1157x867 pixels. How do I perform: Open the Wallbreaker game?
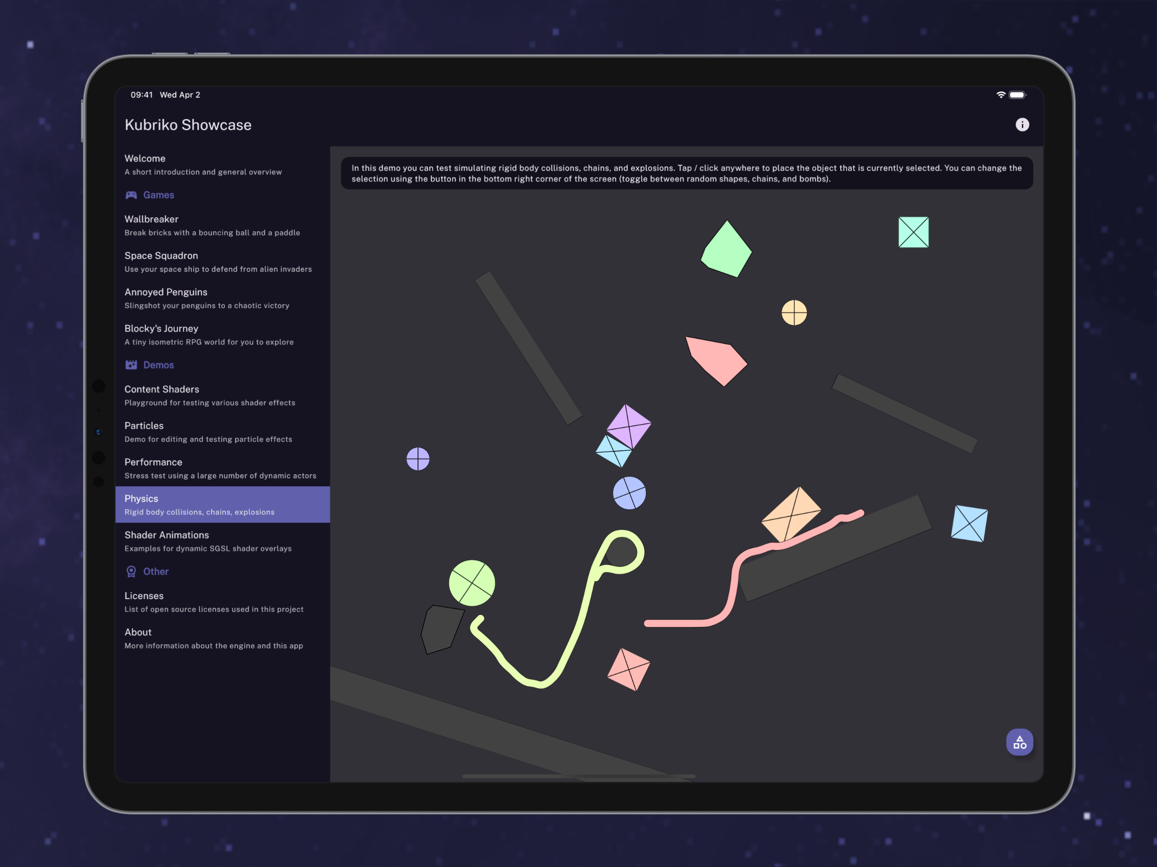click(222, 225)
